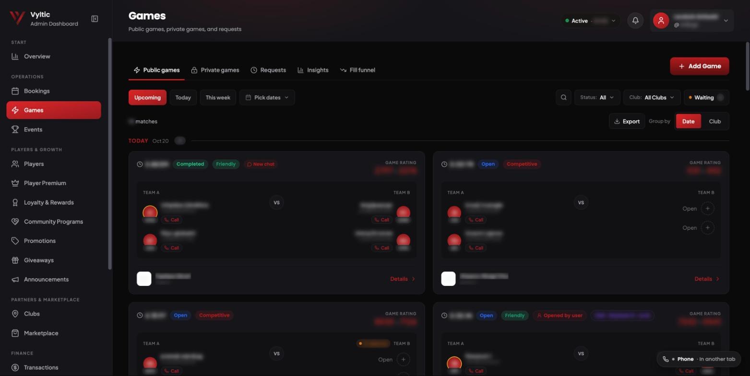Click the sidebar scrollbar
Screen dimensions: 750x376
coord(110,153)
